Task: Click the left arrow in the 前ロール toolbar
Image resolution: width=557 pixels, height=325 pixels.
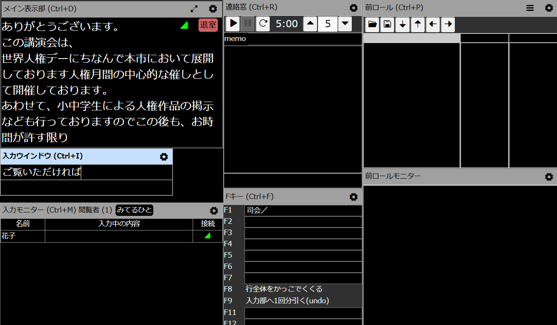Action: 432,25
